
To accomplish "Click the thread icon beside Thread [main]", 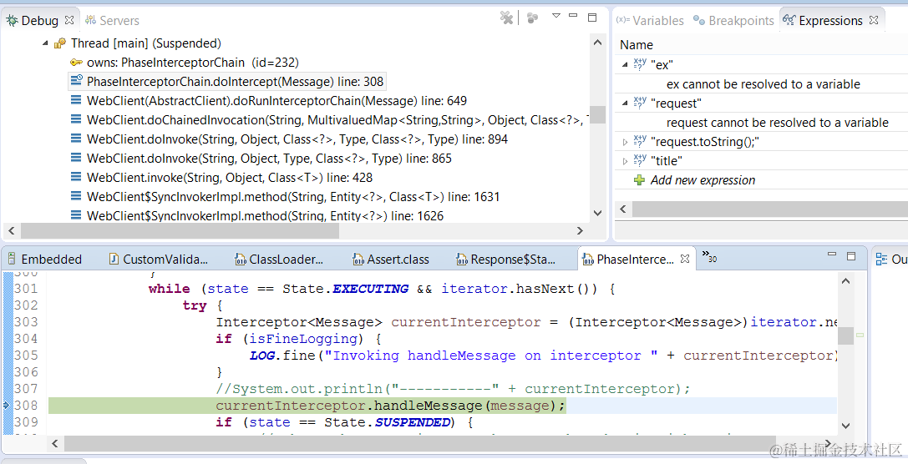I will tap(60, 43).
